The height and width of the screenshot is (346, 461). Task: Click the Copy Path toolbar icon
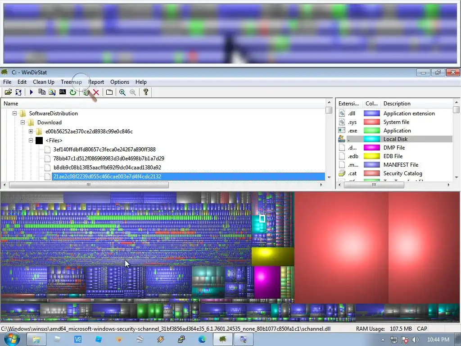pyautogui.click(x=42, y=92)
